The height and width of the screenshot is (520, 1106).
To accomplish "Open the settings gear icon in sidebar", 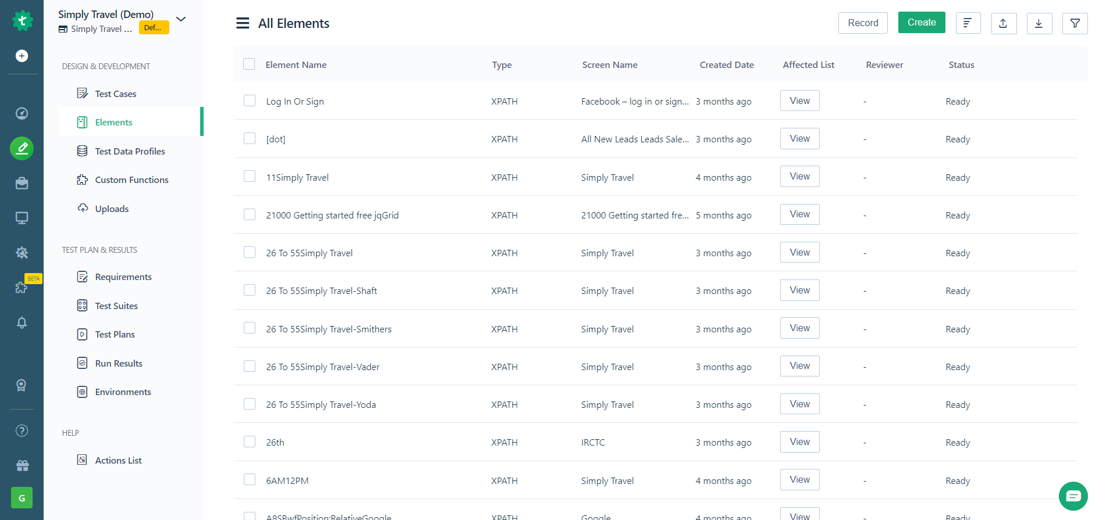I will click(x=22, y=253).
